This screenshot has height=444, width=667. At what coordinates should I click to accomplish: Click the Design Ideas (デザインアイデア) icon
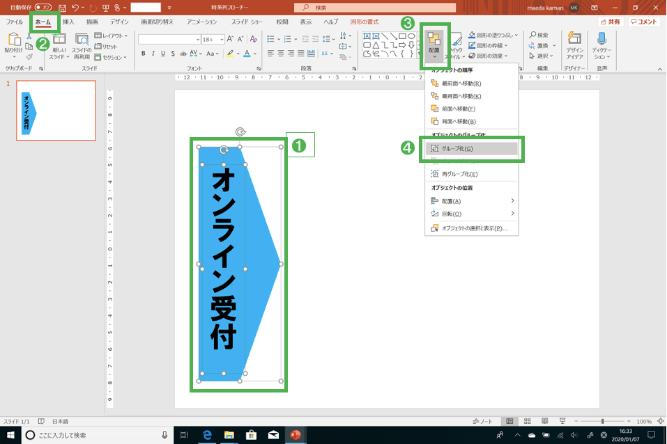[575, 39]
